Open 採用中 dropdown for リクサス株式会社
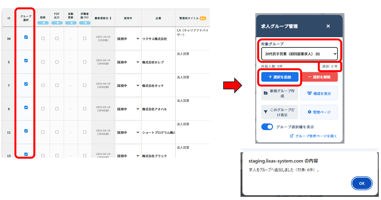The width and height of the screenshot is (381, 200). click(128, 38)
